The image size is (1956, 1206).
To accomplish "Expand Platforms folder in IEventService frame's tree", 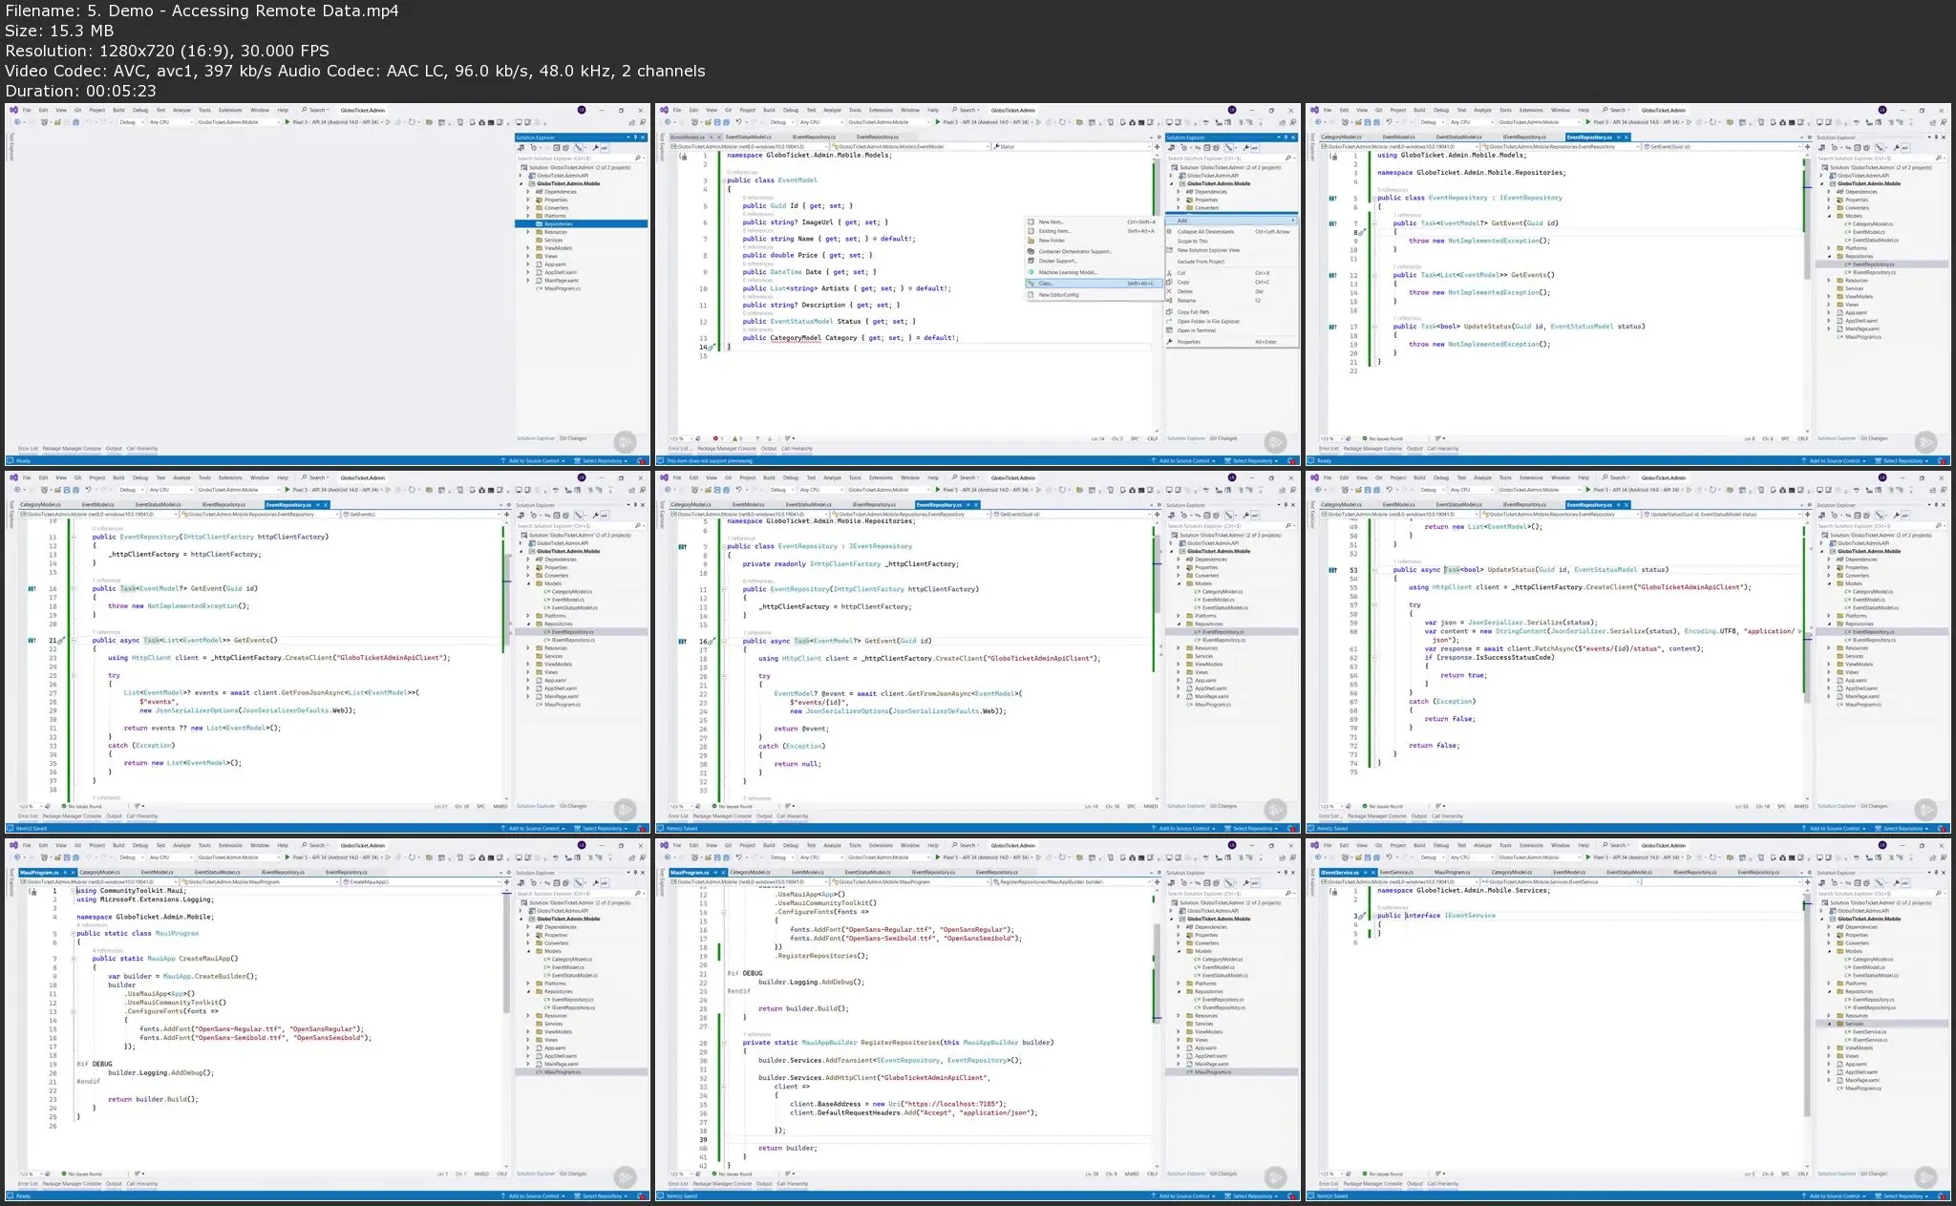I will (x=1829, y=984).
